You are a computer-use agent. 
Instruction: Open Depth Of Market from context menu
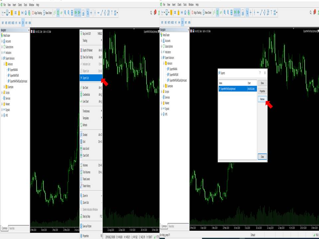[x=88, y=50]
